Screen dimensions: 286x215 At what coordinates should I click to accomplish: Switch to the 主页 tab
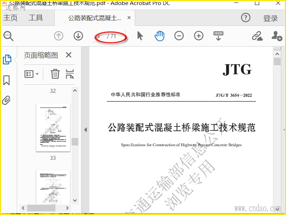(10, 18)
